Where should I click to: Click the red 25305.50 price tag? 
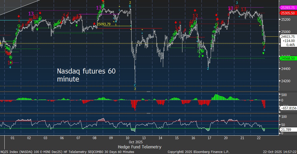(287, 13)
